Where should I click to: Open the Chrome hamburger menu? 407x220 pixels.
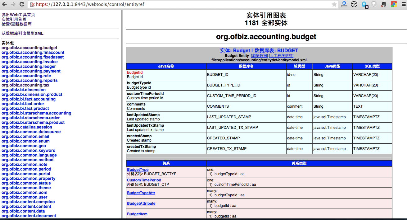(402, 4)
